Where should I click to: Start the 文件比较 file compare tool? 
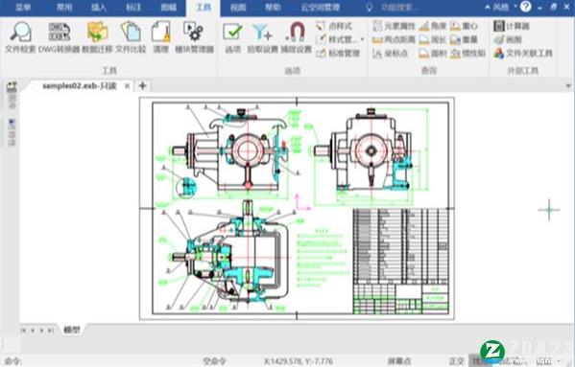[x=131, y=37]
